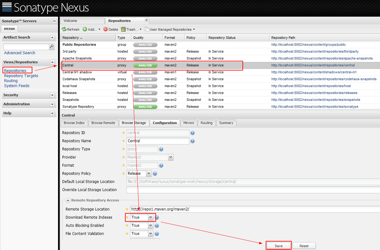380x250 pixels.
Task: Open the Routing tab in the Central panel
Action: pos(207,123)
